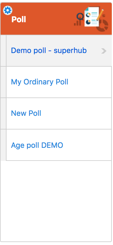Click the blank space right of Age poll DEMO
113x245 pixels.
[x=87, y=145]
